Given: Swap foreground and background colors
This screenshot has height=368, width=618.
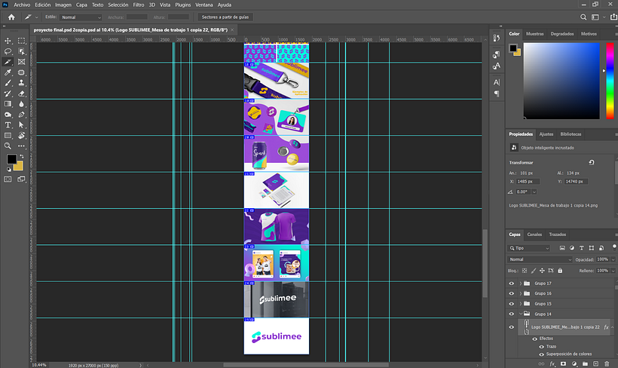Looking at the screenshot, I should point(21,156).
